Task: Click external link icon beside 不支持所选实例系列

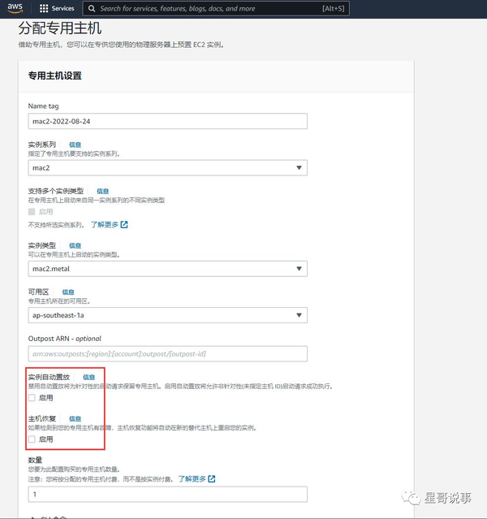Action: pos(124,225)
